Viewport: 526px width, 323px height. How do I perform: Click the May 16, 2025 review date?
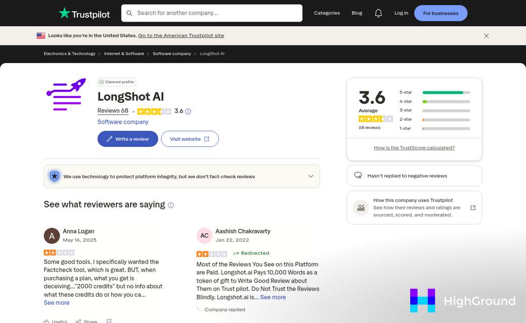point(79,240)
